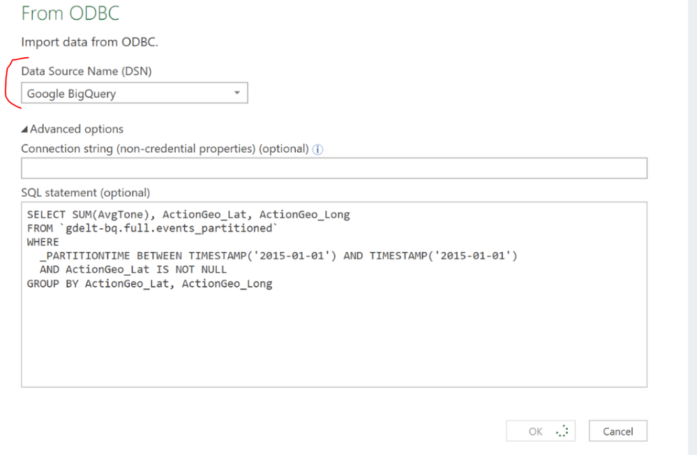The width and height of the screenshot is (697, 455).
Task: Click the DSN combo box arrow
Action: (x=238, y=92)
